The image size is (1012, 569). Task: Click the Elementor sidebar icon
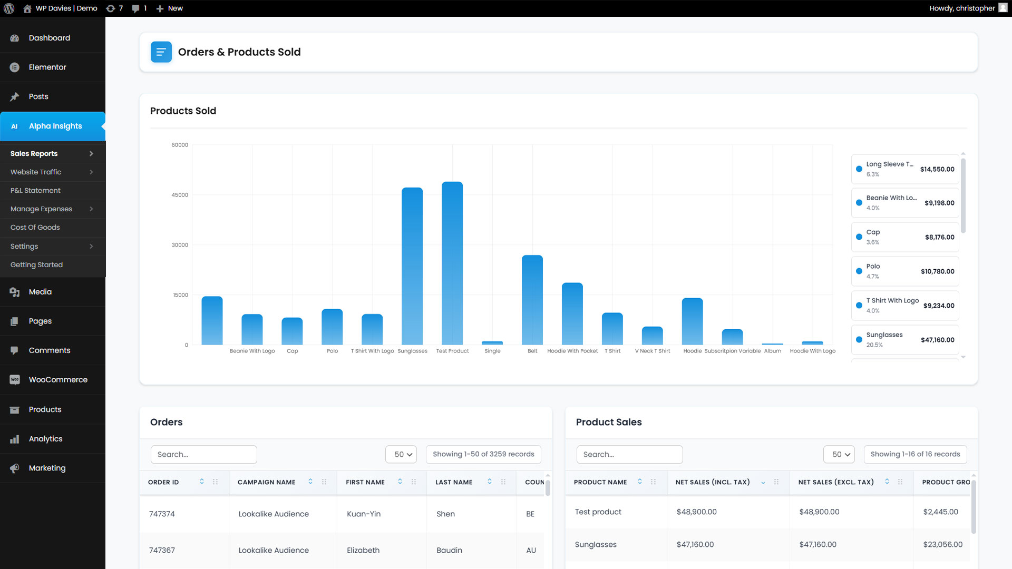pos(15,67)
